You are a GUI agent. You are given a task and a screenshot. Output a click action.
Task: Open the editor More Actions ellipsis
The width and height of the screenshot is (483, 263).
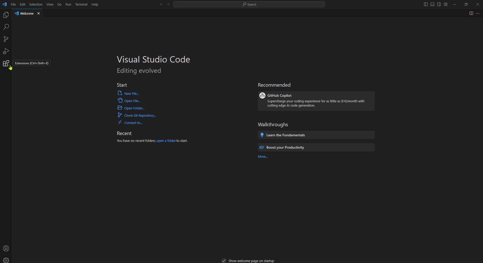pos(478,13)
